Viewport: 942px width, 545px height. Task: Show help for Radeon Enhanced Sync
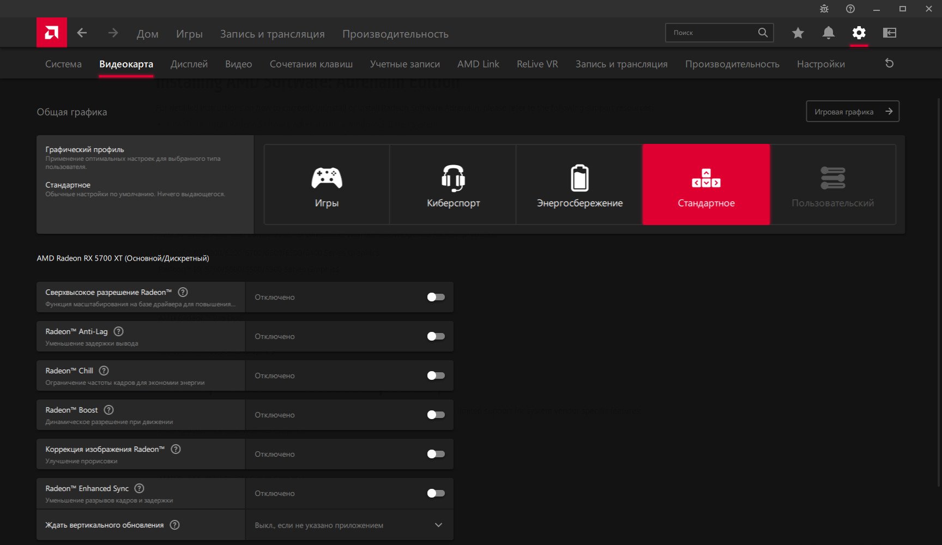140,488
